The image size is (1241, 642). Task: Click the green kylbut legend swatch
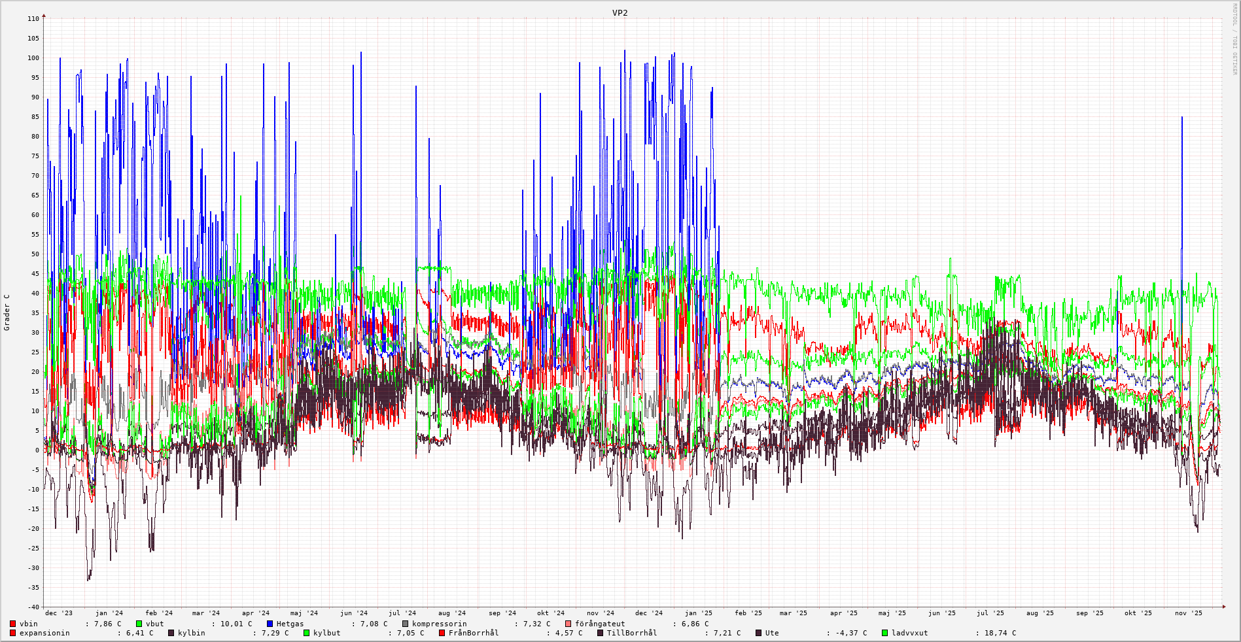tap(307, 633)
